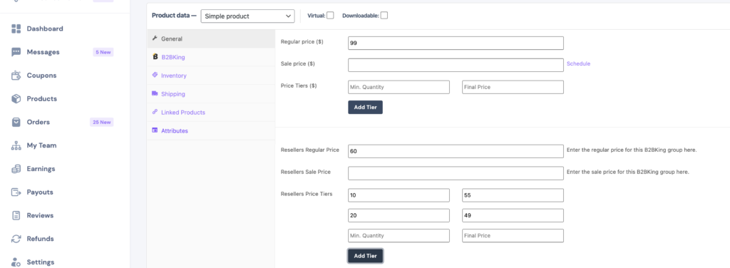This screenshot has height=268, width=730.
Task: Click the Earnings coins icon
Action: [16, 168]
